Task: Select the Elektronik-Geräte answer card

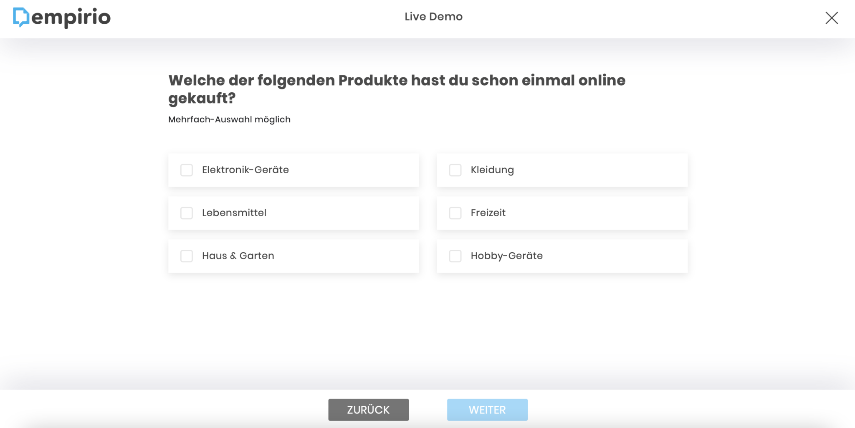Action: click(293, 170)
